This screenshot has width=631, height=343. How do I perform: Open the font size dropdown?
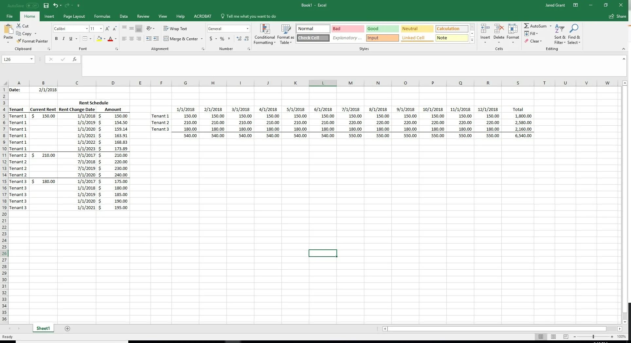(x=101, y=29)
